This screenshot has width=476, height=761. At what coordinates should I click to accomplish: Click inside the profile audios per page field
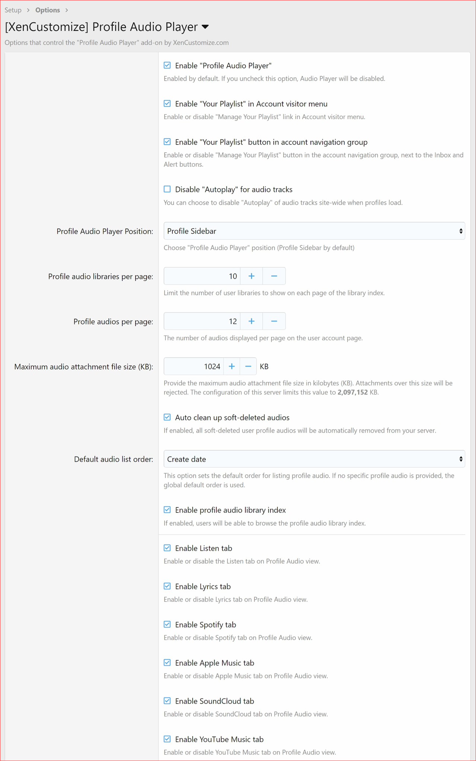(x=201, y=321)
